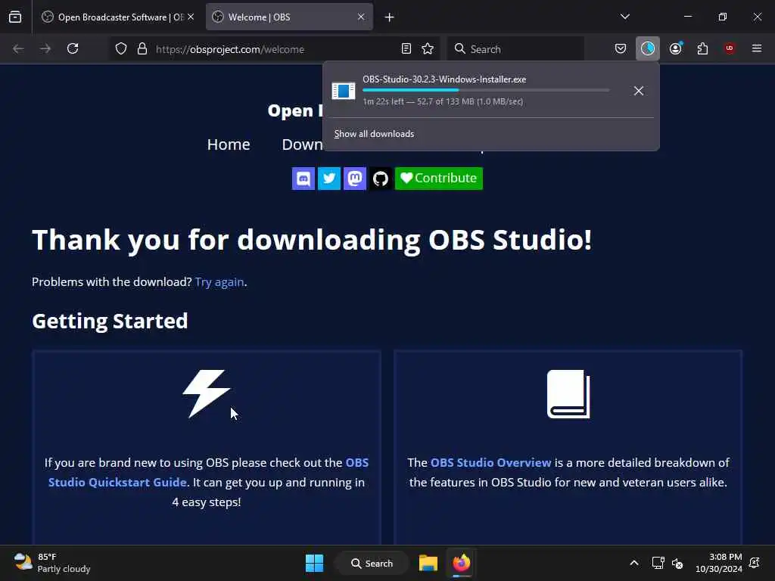Toggle reader view
Viewport: 775px width, 581px height.
click(x=406, y=48)
